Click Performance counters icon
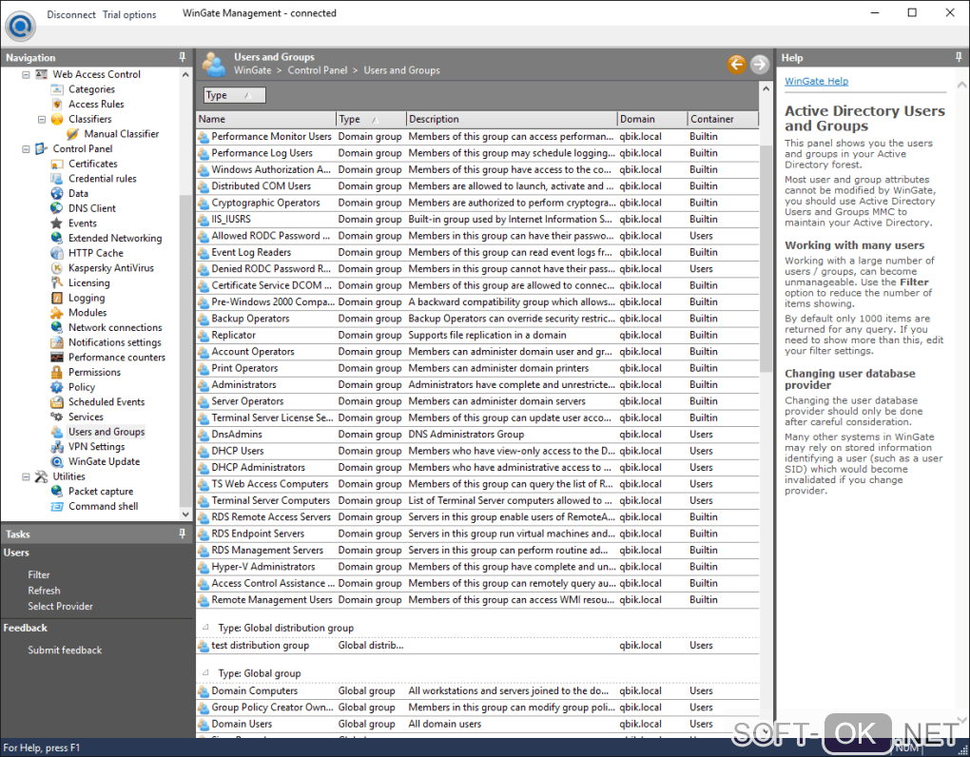This screenshot has width=970, height=757. [x=57, y=357]
